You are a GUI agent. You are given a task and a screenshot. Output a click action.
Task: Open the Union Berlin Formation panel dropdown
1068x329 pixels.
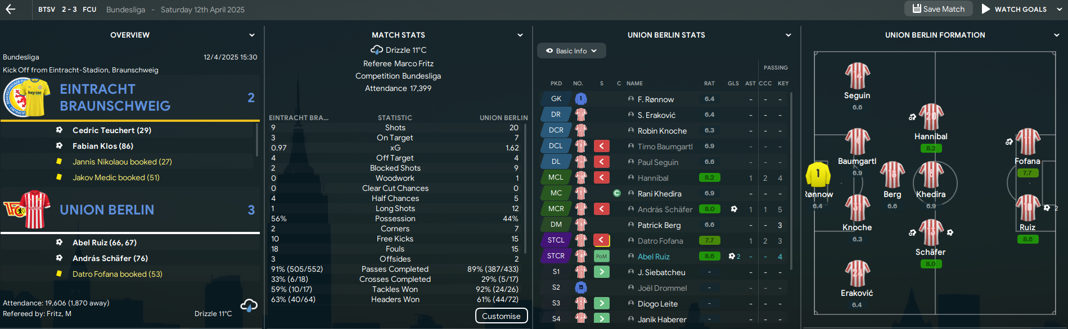(x=1057, y=35)
